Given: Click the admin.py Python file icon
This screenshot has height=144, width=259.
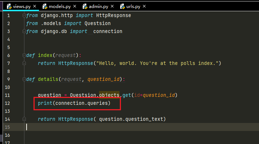Looking at the screenshot, I should click(x=85, y=7).
